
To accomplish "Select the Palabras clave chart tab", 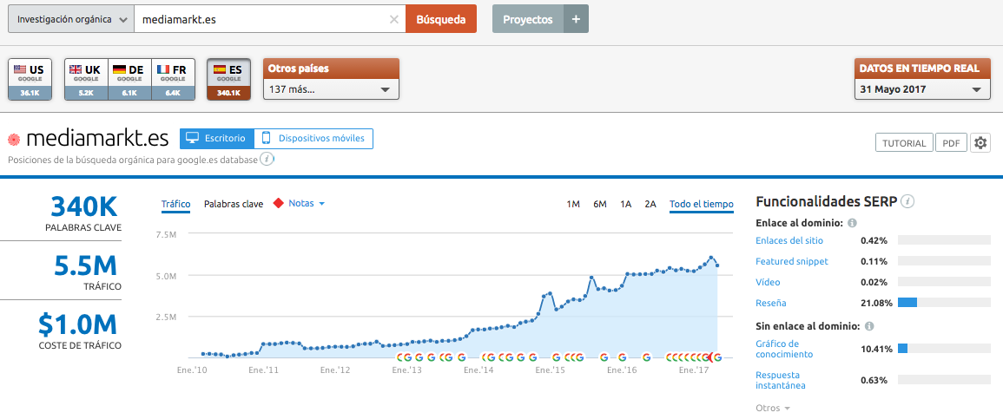I will click(234, 205).
